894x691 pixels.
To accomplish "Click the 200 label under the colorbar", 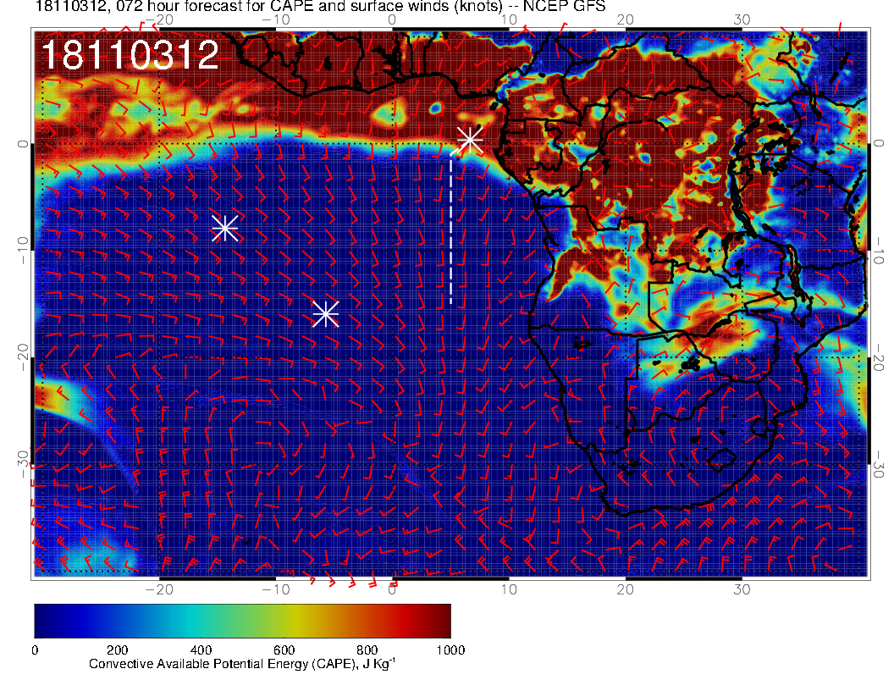I will [x=117, y=650].
